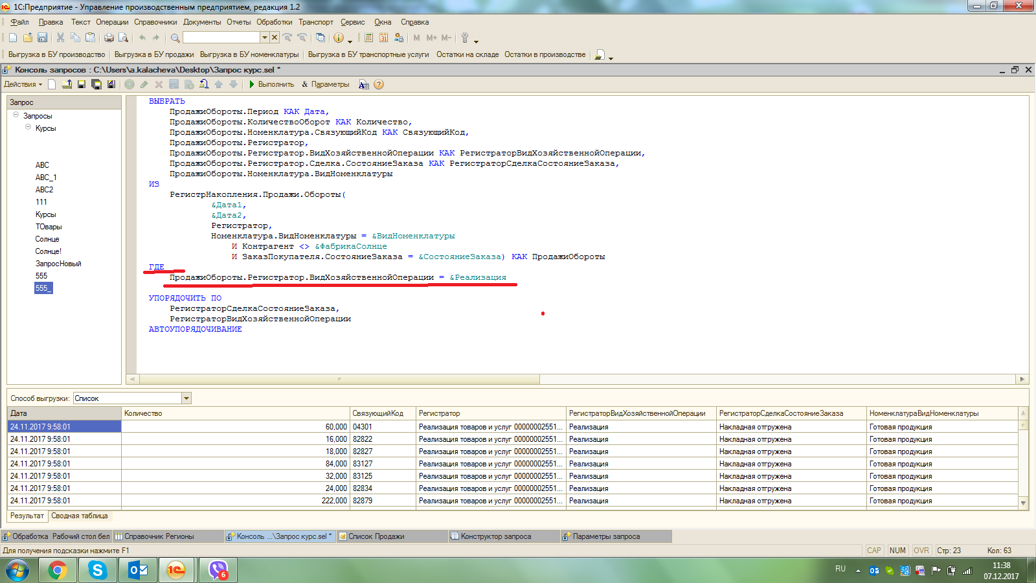Collapse the first Курсы tree node
This screenshot has height=583, width=1036.
[x=28, y=127]
